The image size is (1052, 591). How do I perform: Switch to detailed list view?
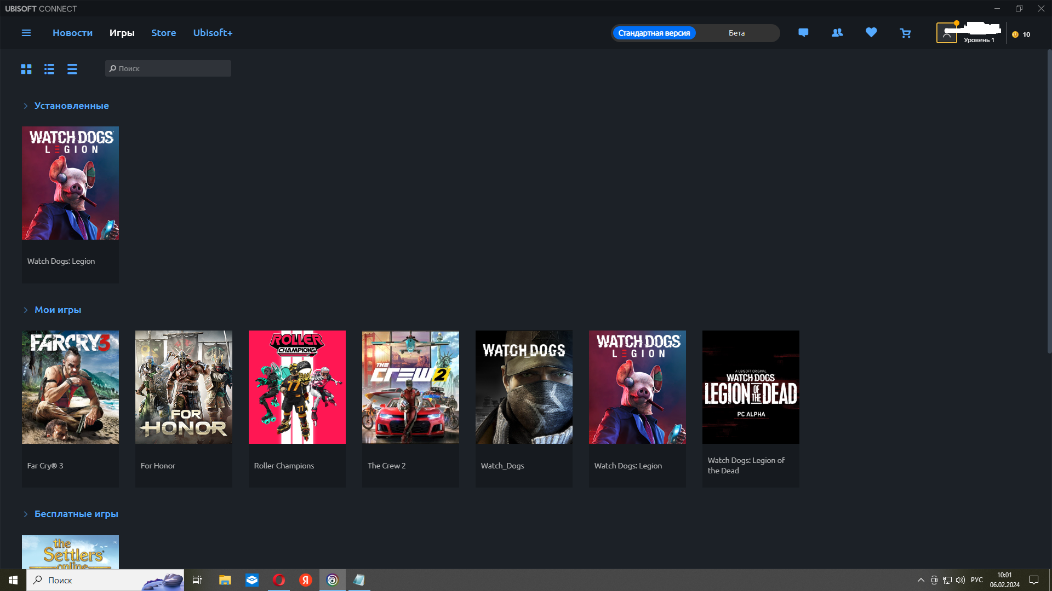pyautogui.click(x=49, y=69)
